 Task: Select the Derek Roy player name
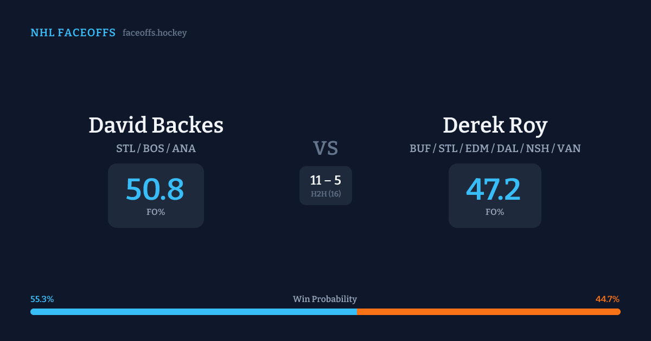pyautogui.click(x=495, y=125)
